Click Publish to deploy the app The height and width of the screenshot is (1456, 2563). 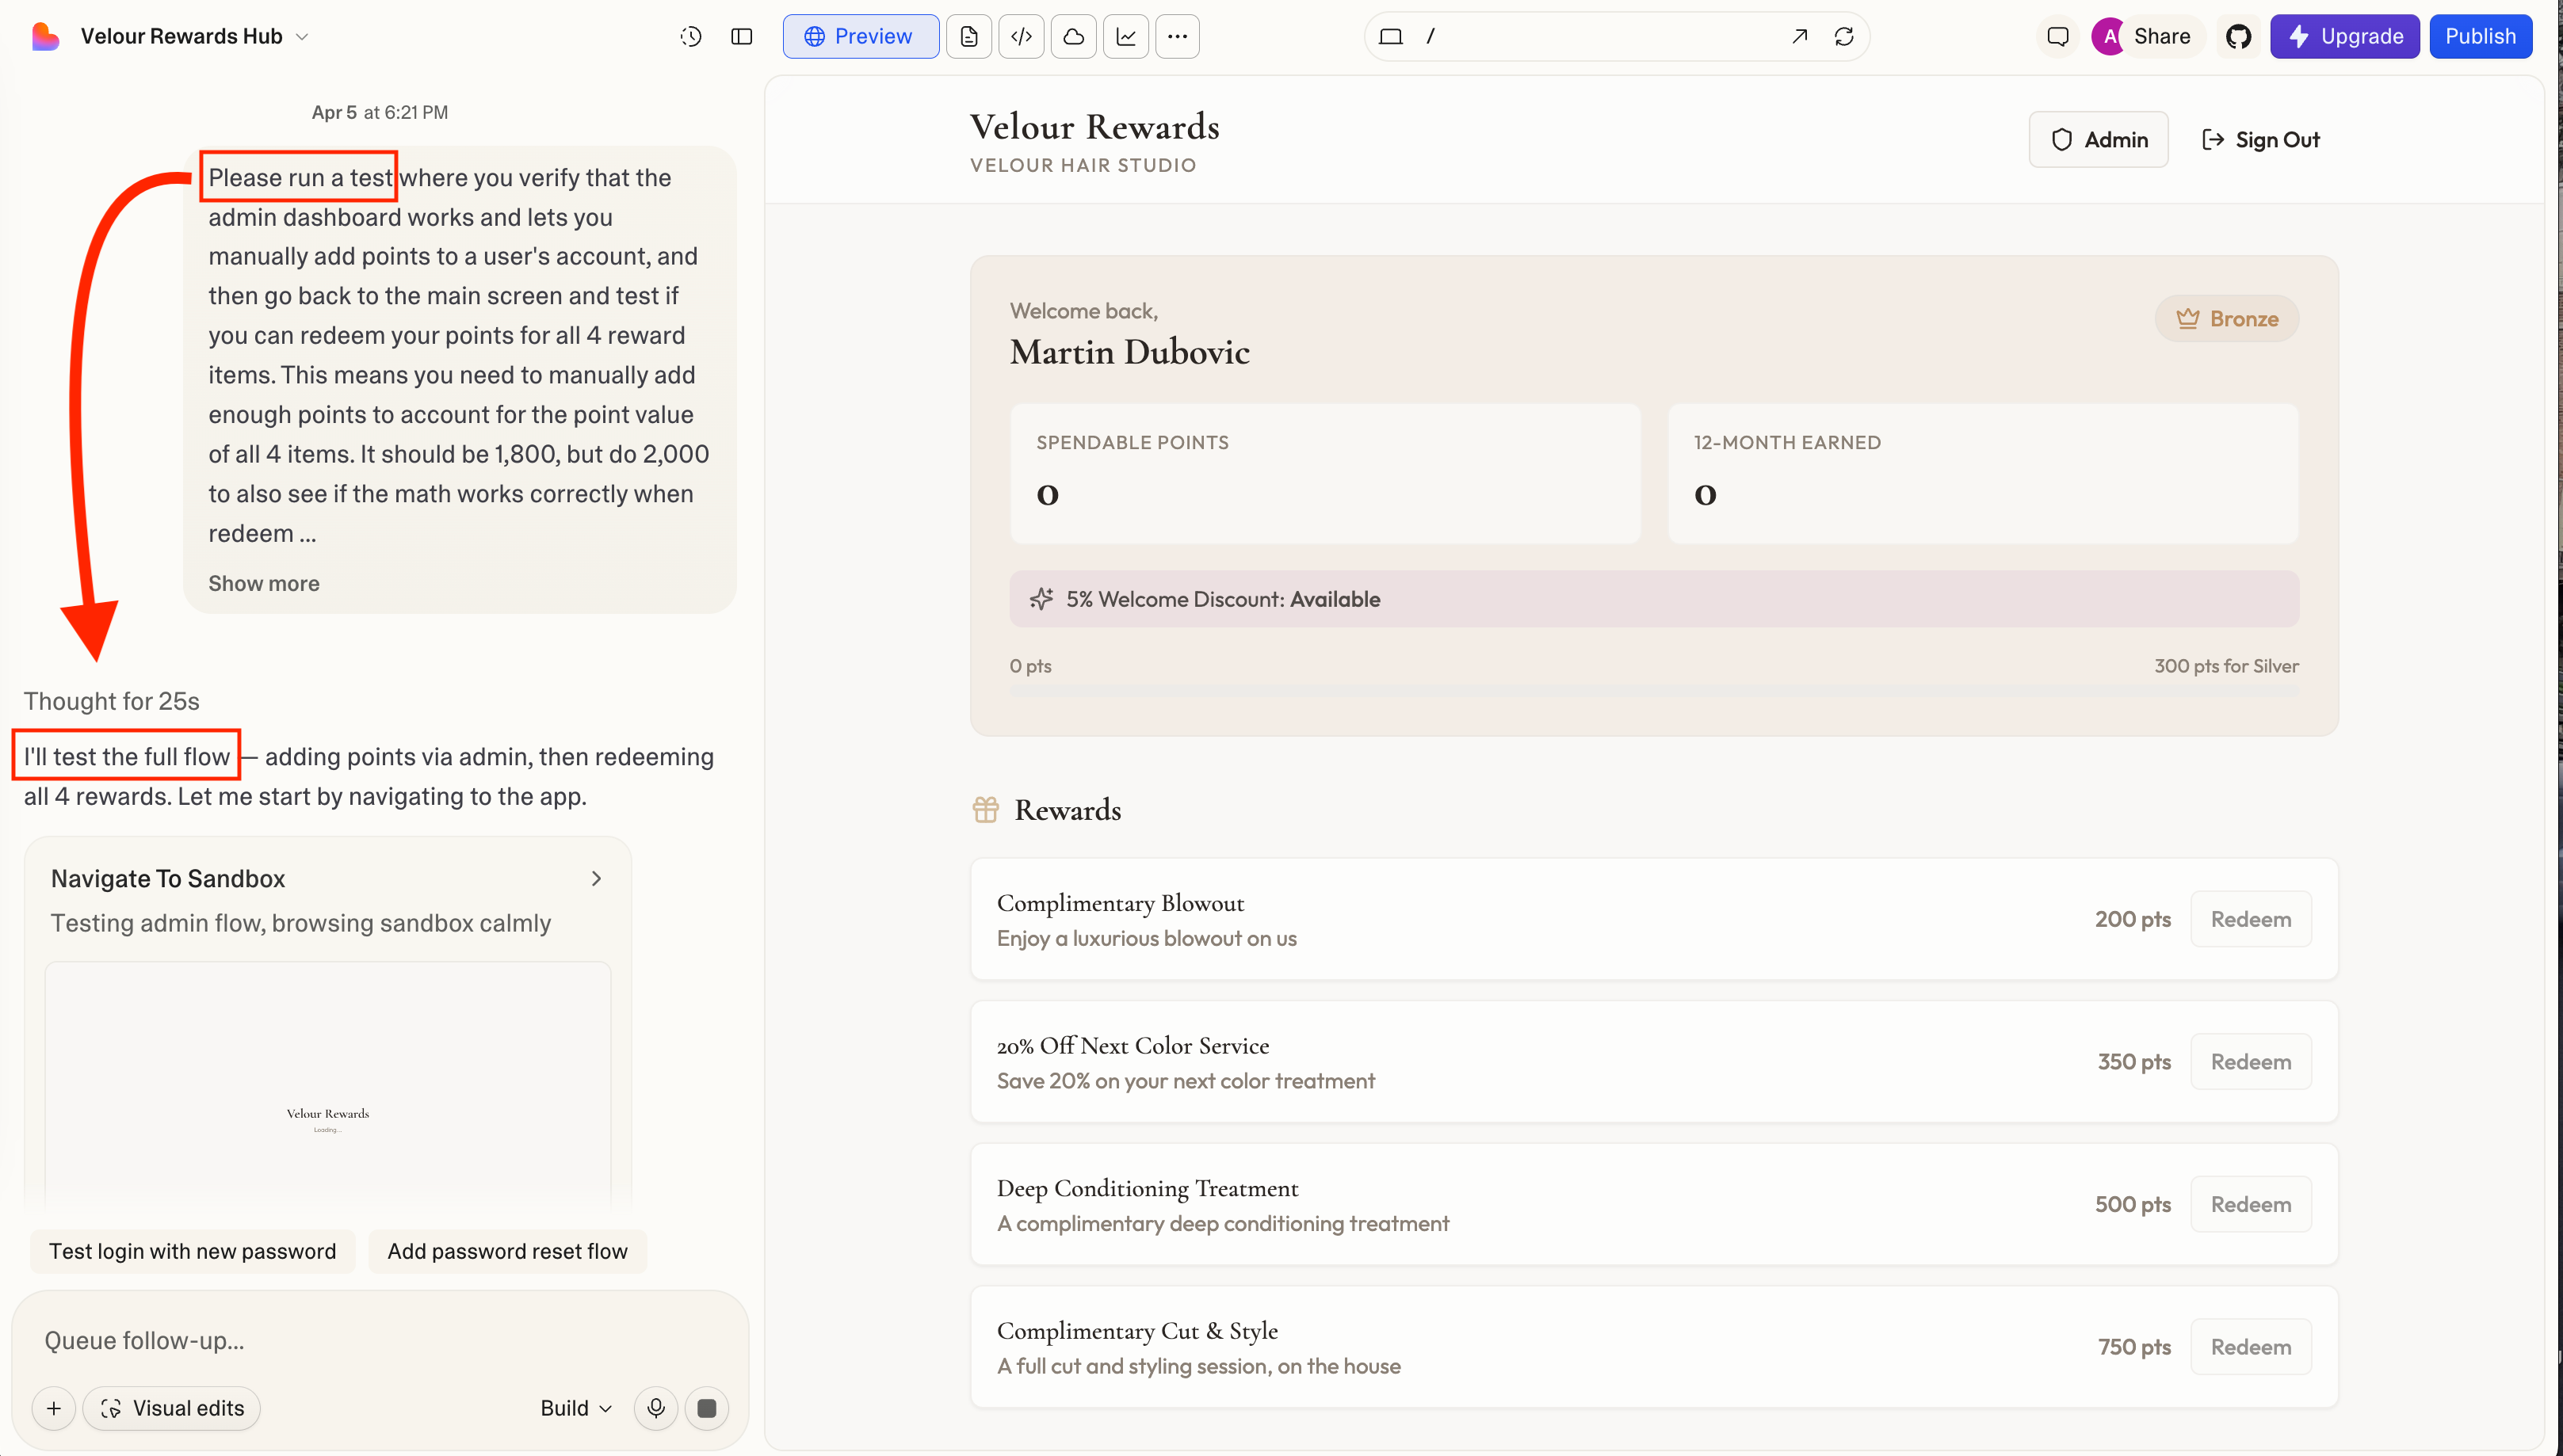click(x=2481, y=36)
